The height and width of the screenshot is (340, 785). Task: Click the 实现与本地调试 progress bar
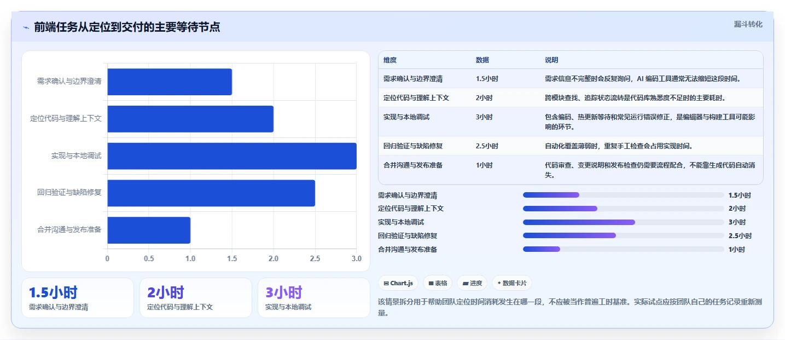624,222
